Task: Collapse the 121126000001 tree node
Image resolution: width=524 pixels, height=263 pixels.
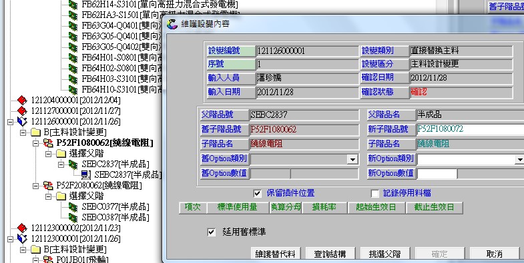Action: (10, 122)
